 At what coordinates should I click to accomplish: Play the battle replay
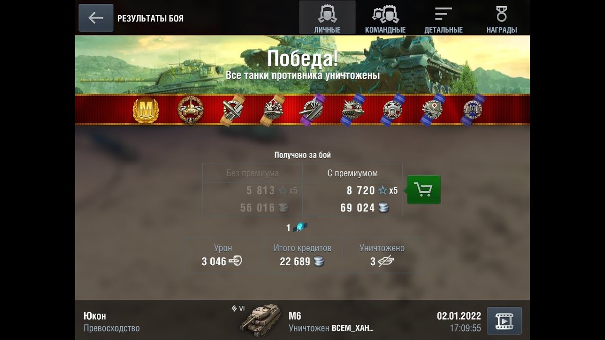(504, 321)
